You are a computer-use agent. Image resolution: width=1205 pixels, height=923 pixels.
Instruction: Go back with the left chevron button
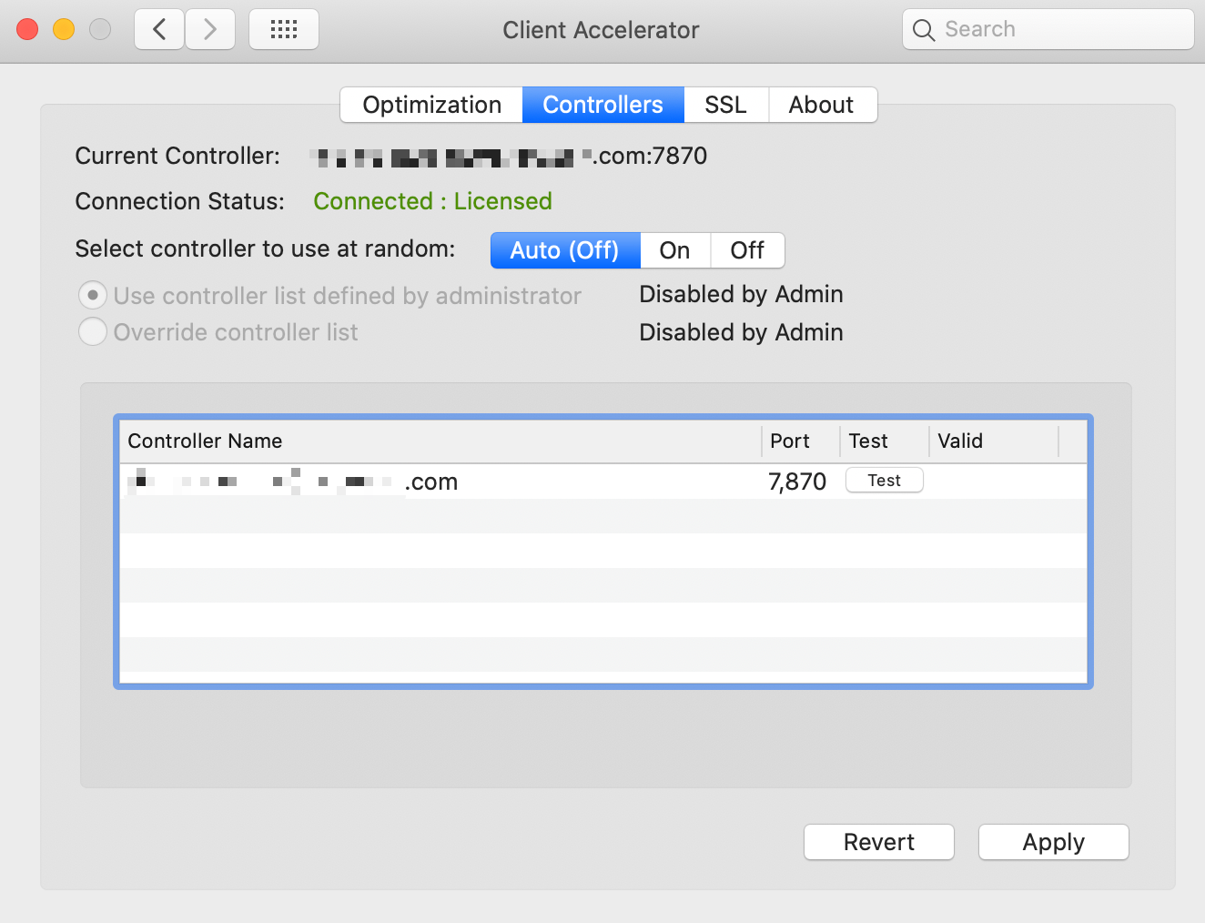pyautogui.click(x=159, y=29)
